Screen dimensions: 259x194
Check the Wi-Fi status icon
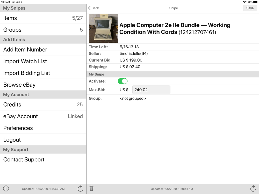click(x=244, y=2)
